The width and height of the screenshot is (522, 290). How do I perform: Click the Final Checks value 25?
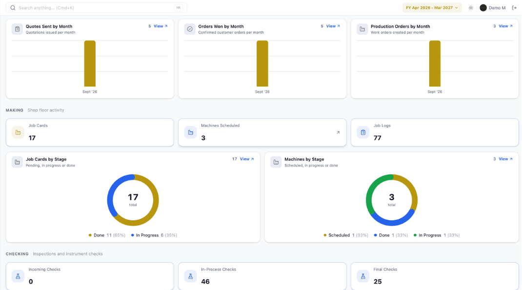[x=378, y=282]
